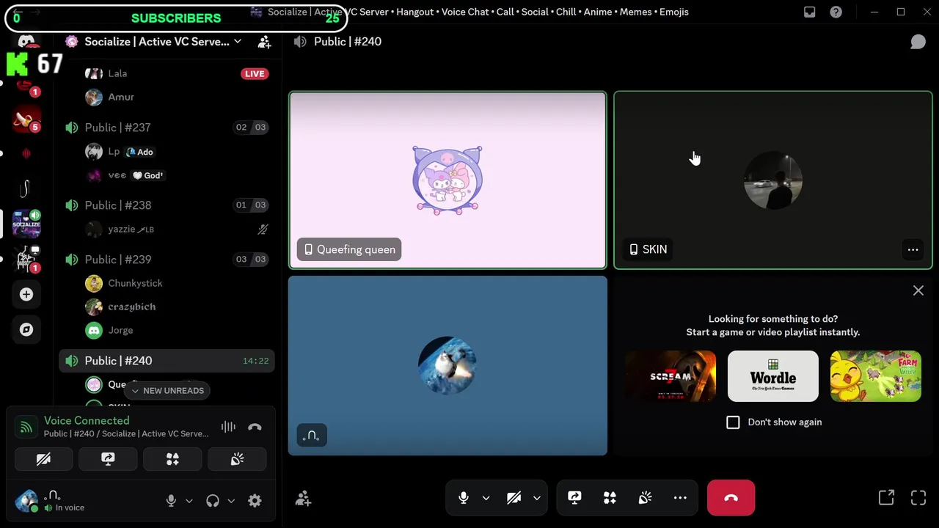The height and width of the screenshot is (528, 939).
Task: Open more options on SKIN tile
Action: tap(913, 250)
